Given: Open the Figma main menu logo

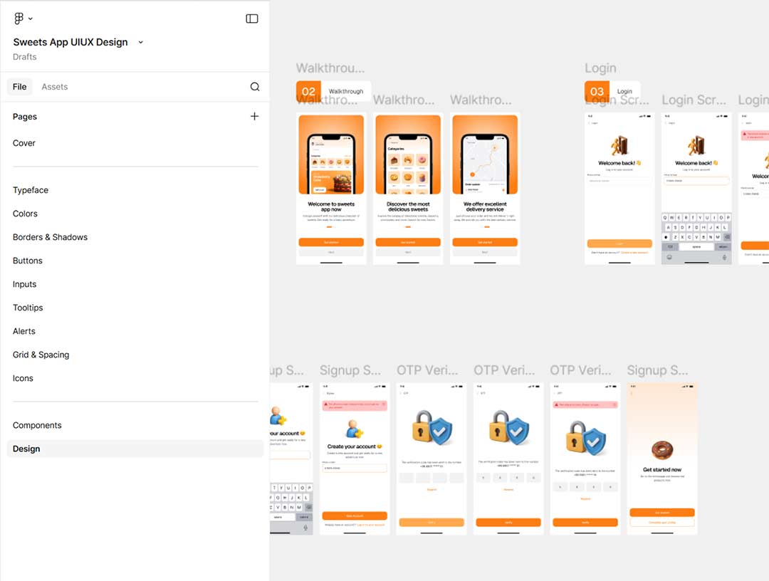Looking at the screenshot, I should [x=19, y=19].
